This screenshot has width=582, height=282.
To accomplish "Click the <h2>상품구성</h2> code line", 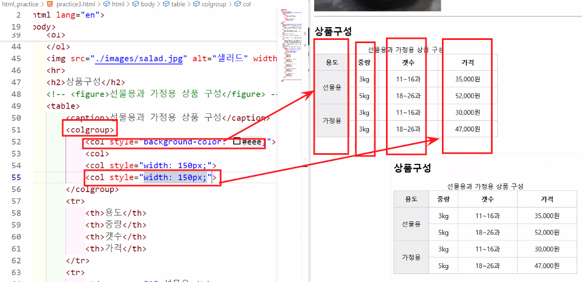I will (x=86, y=82).
